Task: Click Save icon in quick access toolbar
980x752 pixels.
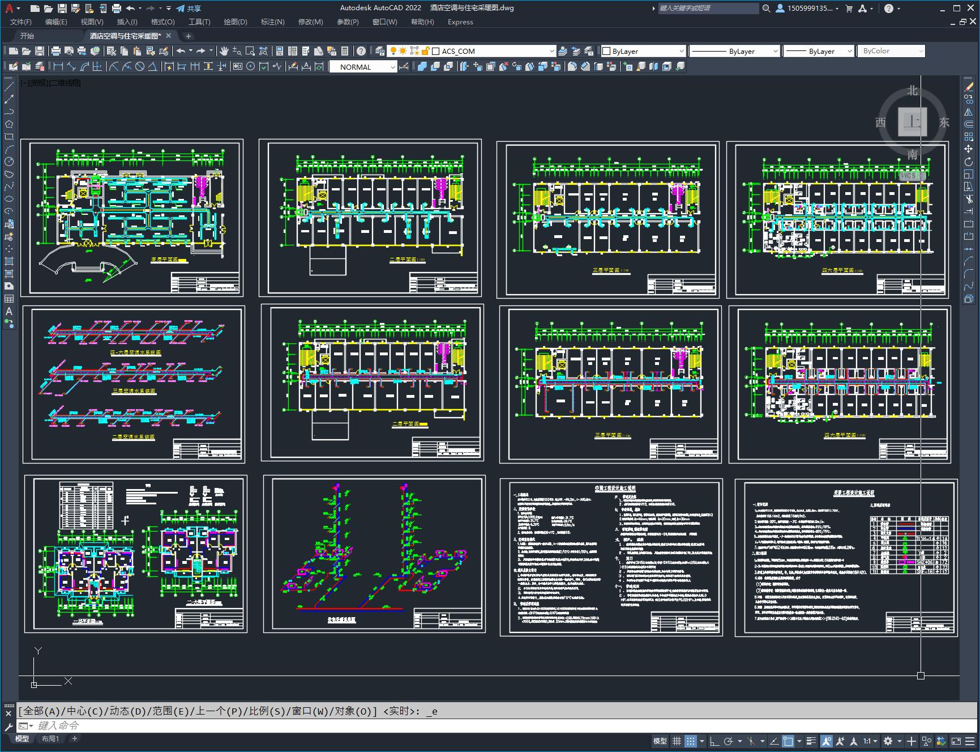Action: [62, 9]
